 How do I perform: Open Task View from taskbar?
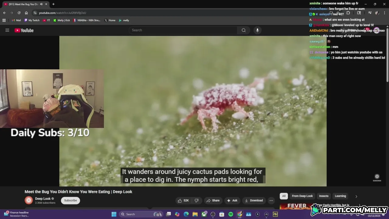(168, 214)
